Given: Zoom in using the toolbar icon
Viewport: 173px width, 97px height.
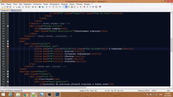Looking at the screenshot, I should coord(46,7).
